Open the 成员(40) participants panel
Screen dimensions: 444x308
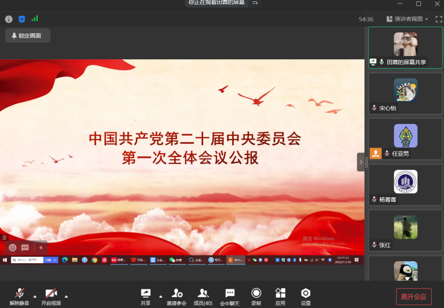(203, 297)
